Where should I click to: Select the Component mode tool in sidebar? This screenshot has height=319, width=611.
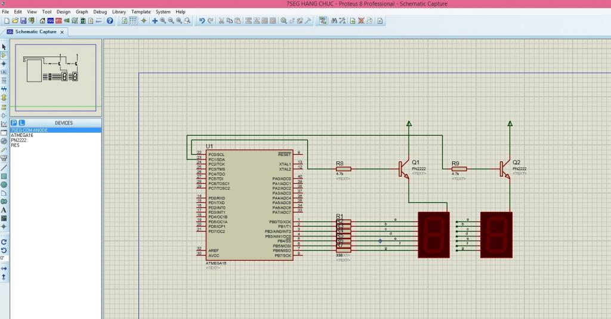[4, 55]
